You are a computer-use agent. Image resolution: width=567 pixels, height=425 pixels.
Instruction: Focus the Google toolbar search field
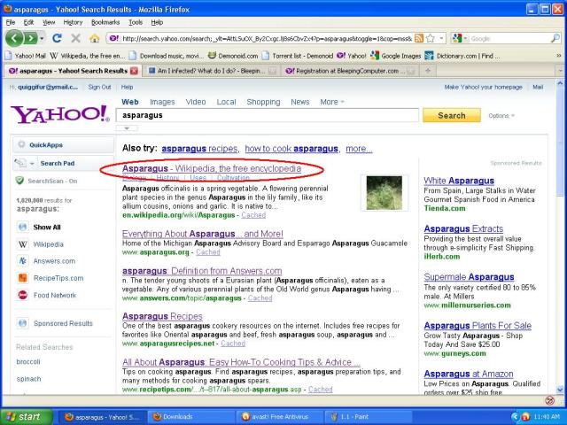(509, 38)
